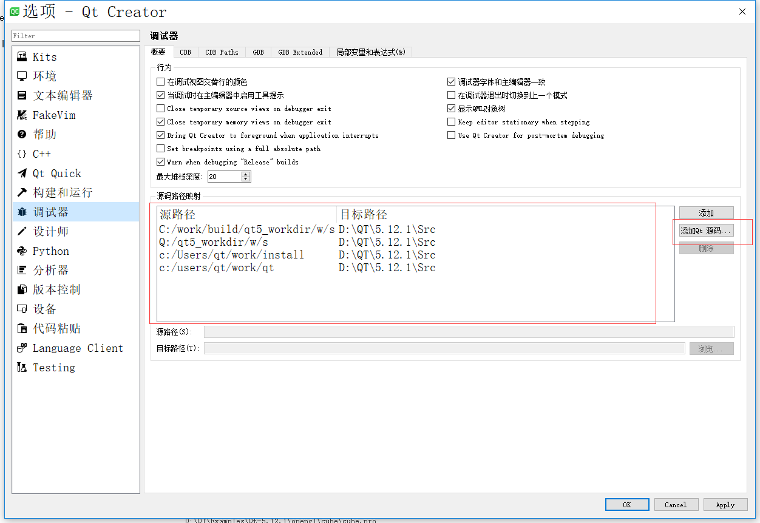Viewport: 760px width, 523px height.
Task: Enable Close temporary source views checkbox
Action: tap(161, 109)
